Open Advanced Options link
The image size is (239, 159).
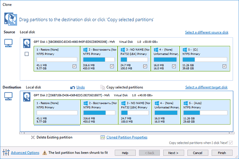(x=25, y=153)
